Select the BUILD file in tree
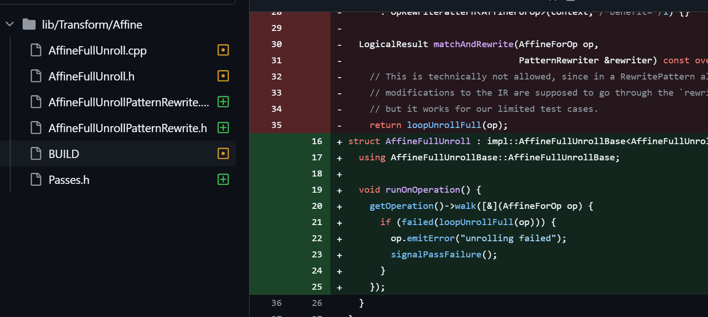This screenshot has height=317, width=708. pyautogui.click(x=64, y=154)
